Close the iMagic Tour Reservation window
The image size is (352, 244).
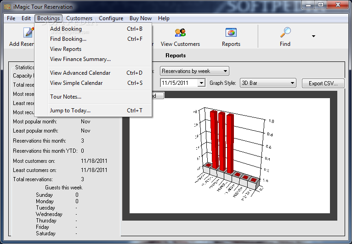338,5
